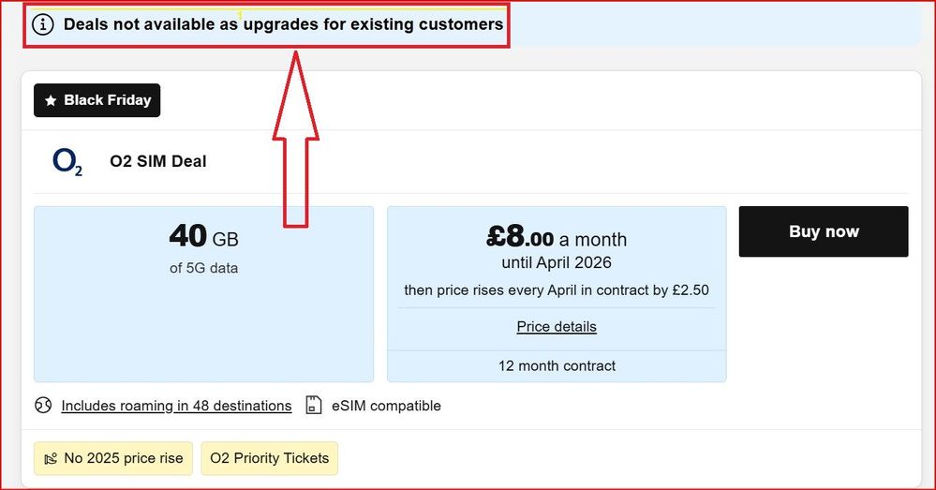Click the £8.00 a month price
This screenshot has width=936, height=490.
[x=557, y=238]
